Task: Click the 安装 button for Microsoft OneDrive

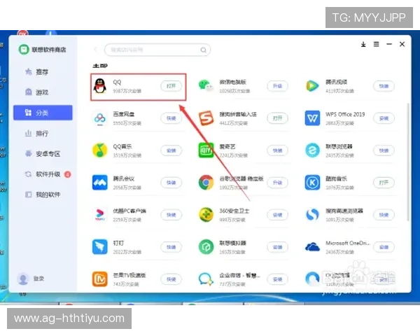Action: [x=384, y=247]
